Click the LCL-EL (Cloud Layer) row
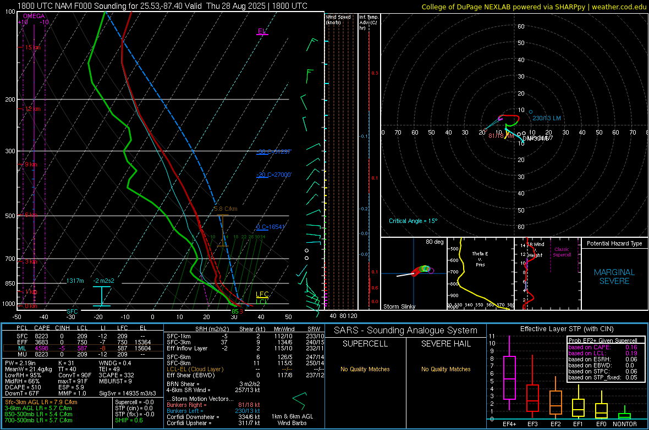This screenshot has height=430, width=649. pos(245,369)
